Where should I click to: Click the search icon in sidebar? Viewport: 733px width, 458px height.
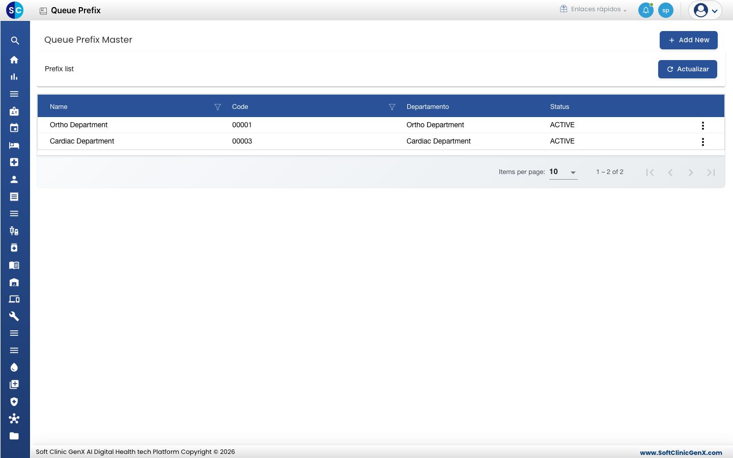15,41
